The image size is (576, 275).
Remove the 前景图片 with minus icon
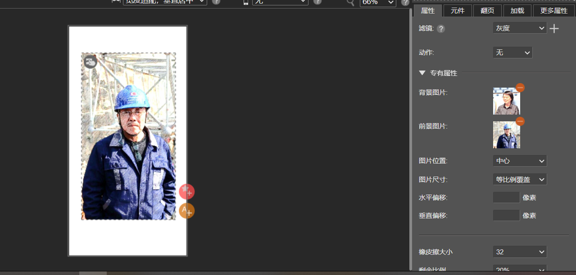(x=520, y=121)
